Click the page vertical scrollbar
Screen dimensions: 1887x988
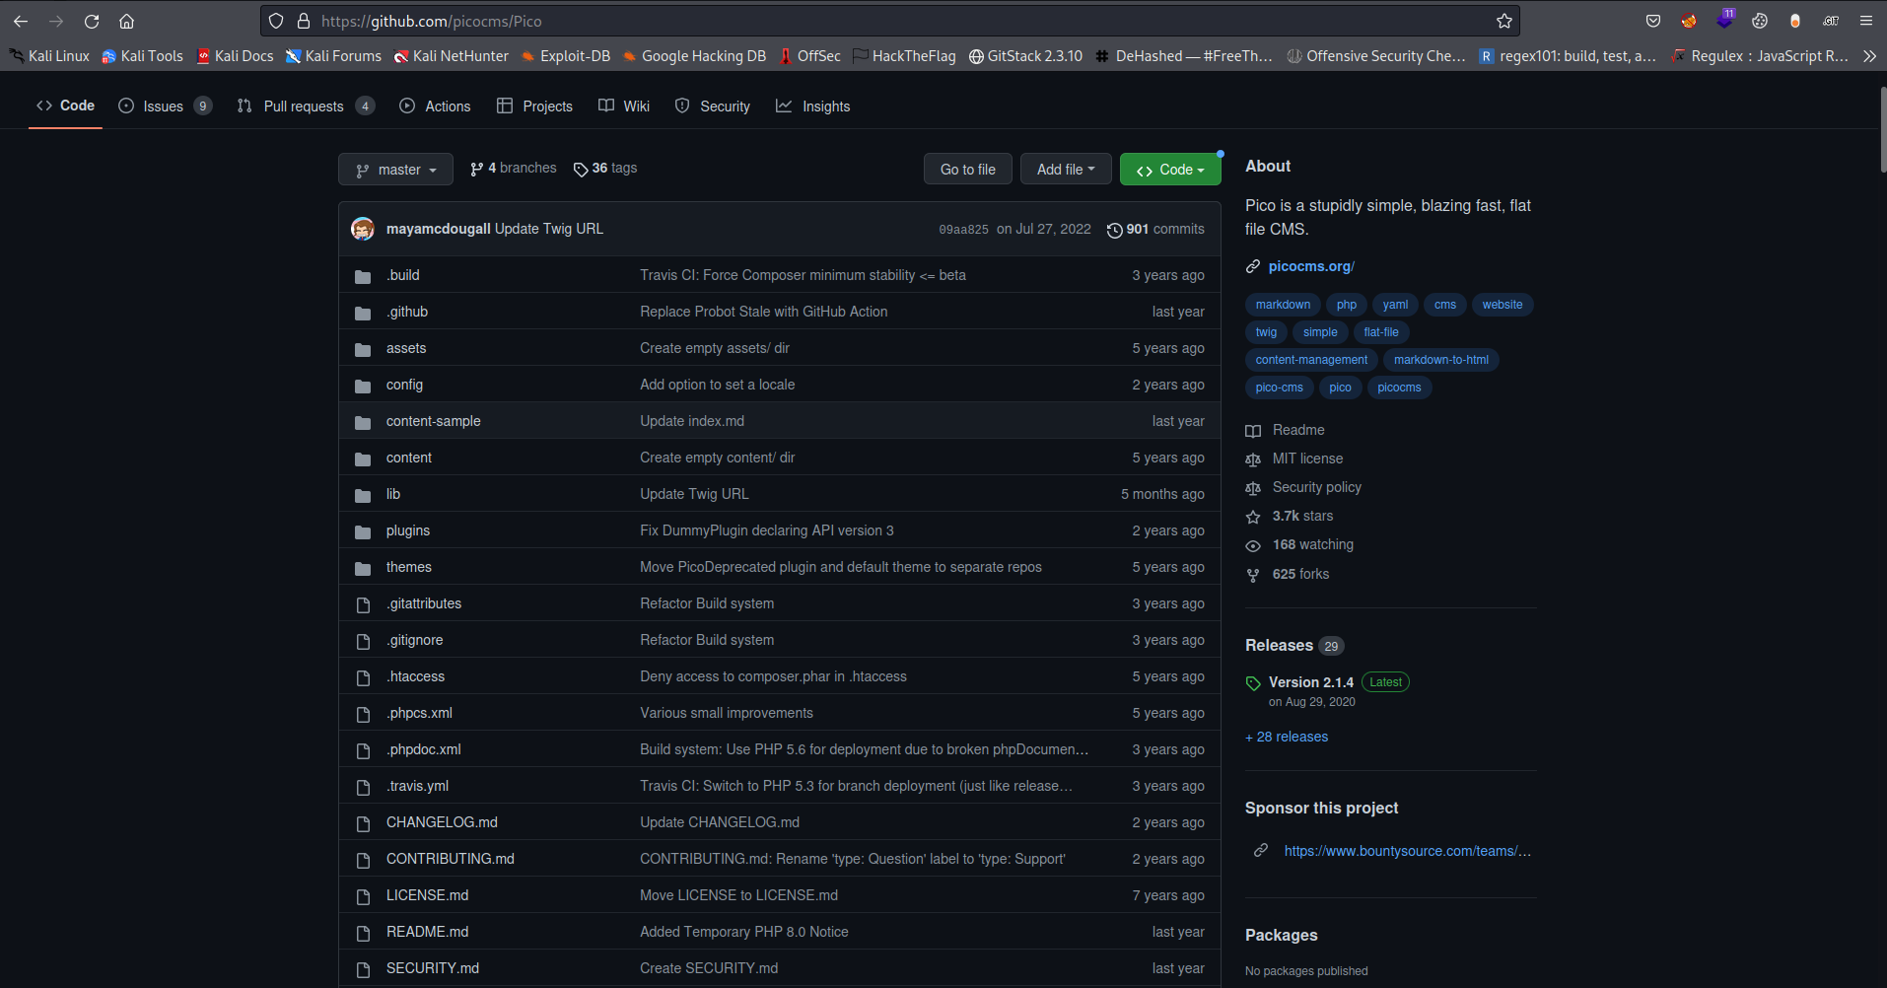[x=1882, y=130]
